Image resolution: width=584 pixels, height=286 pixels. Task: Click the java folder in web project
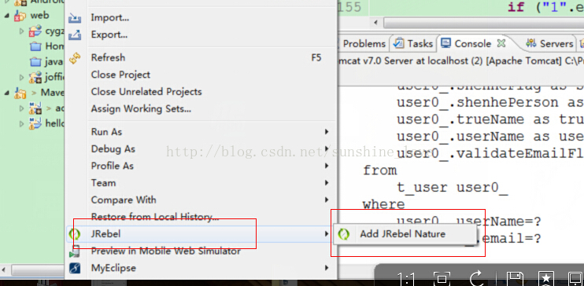coord(46,62)
